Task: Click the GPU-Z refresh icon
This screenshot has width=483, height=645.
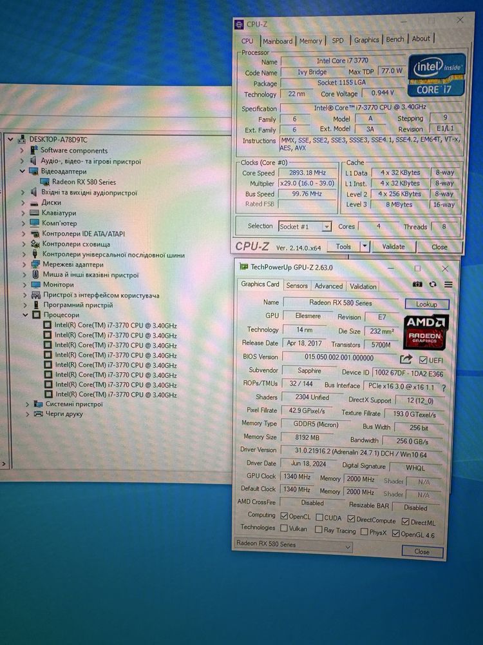Action: 433,284
